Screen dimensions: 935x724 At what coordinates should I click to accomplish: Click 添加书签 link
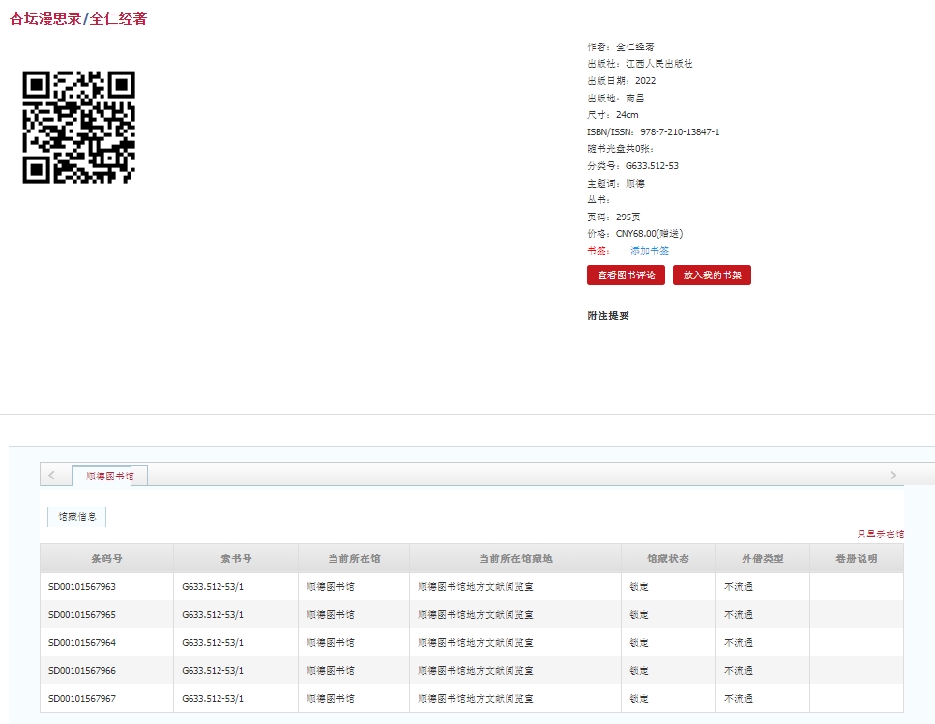(x=650, y=251)
